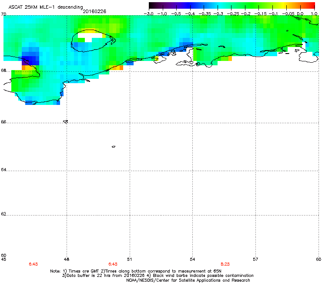
Task: Click the latitude label "66"
Action: (3, 121)
